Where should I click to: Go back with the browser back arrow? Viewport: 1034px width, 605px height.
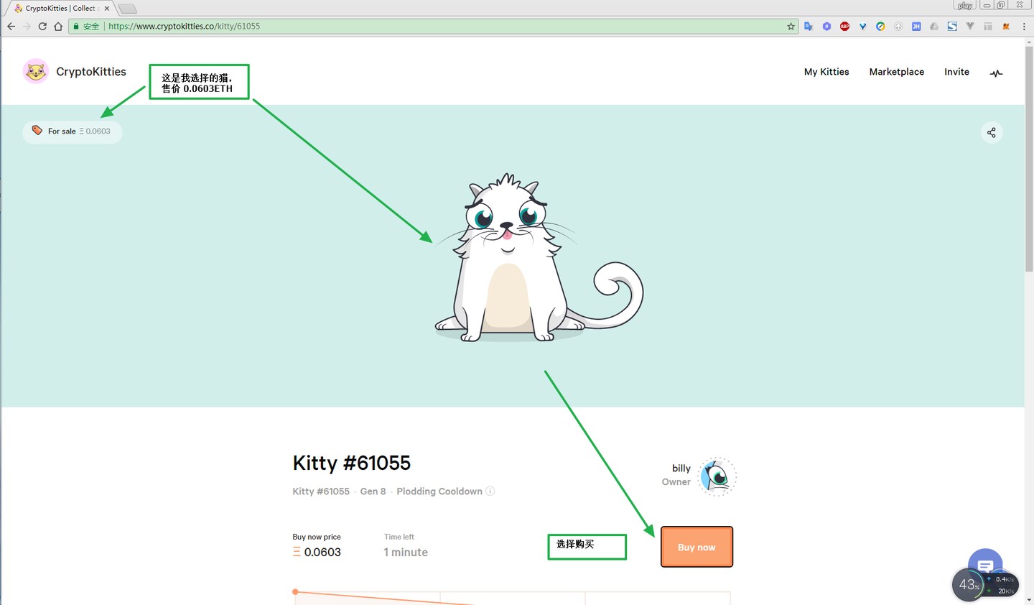click(11, 27)
